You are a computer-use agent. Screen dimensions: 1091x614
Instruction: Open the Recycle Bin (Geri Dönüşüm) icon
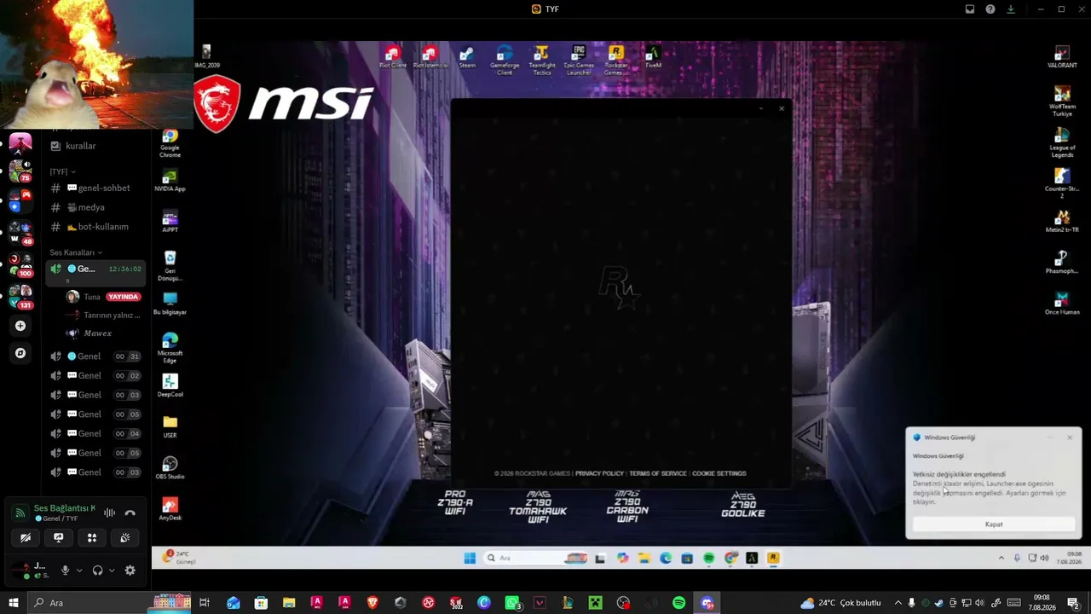pyautogui.click(x=170, y=267)
